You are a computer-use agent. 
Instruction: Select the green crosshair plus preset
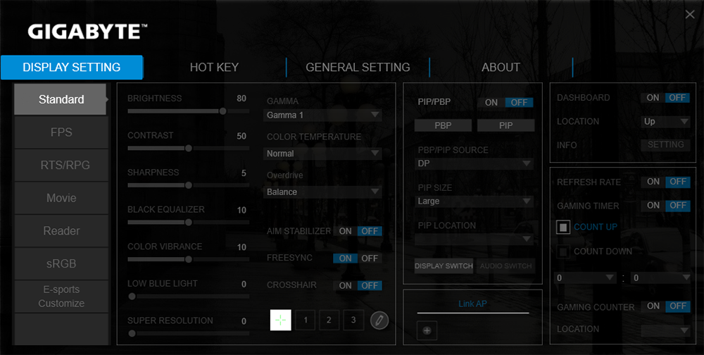click(x=280, y=320)
